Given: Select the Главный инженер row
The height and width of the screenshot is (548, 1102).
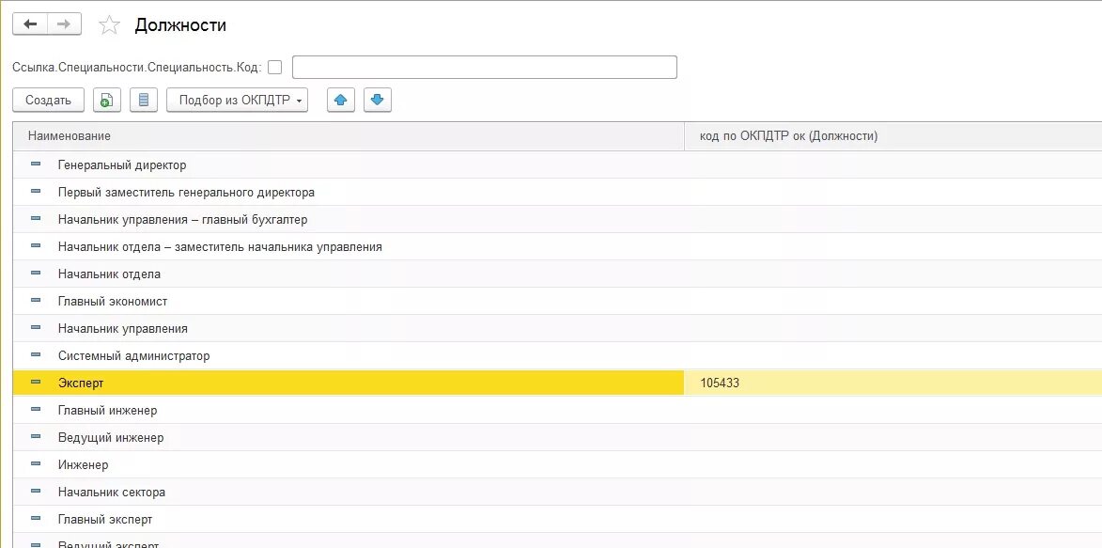Looking at the screenshot, I should pyautogui.click(x=557, y=410).
